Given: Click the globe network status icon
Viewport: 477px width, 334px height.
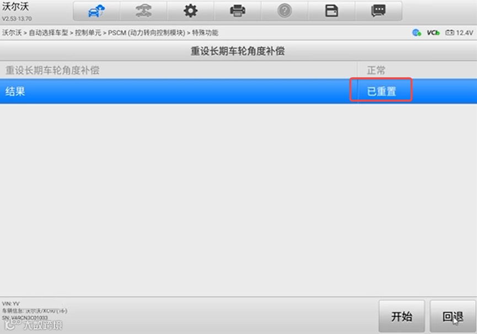Looking at the screenshot, I should coord(416,33).
